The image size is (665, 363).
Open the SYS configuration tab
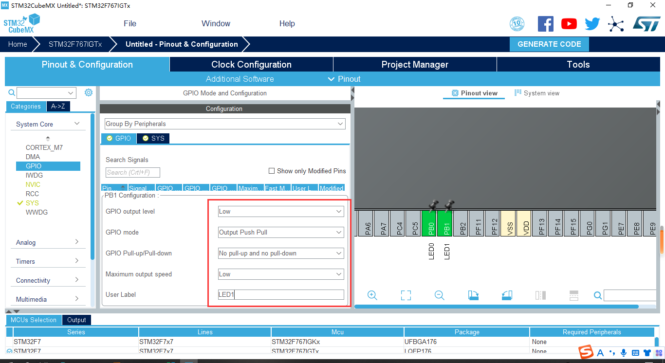tap(153, 138)
